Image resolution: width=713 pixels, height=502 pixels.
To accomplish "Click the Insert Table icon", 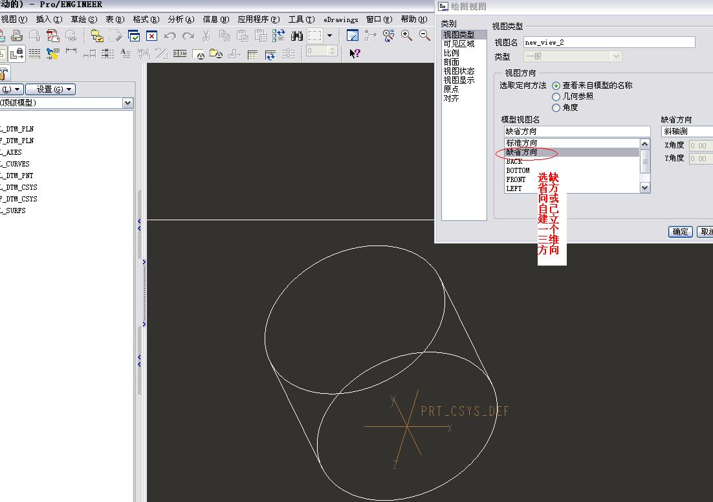I will tap(253, 54).
